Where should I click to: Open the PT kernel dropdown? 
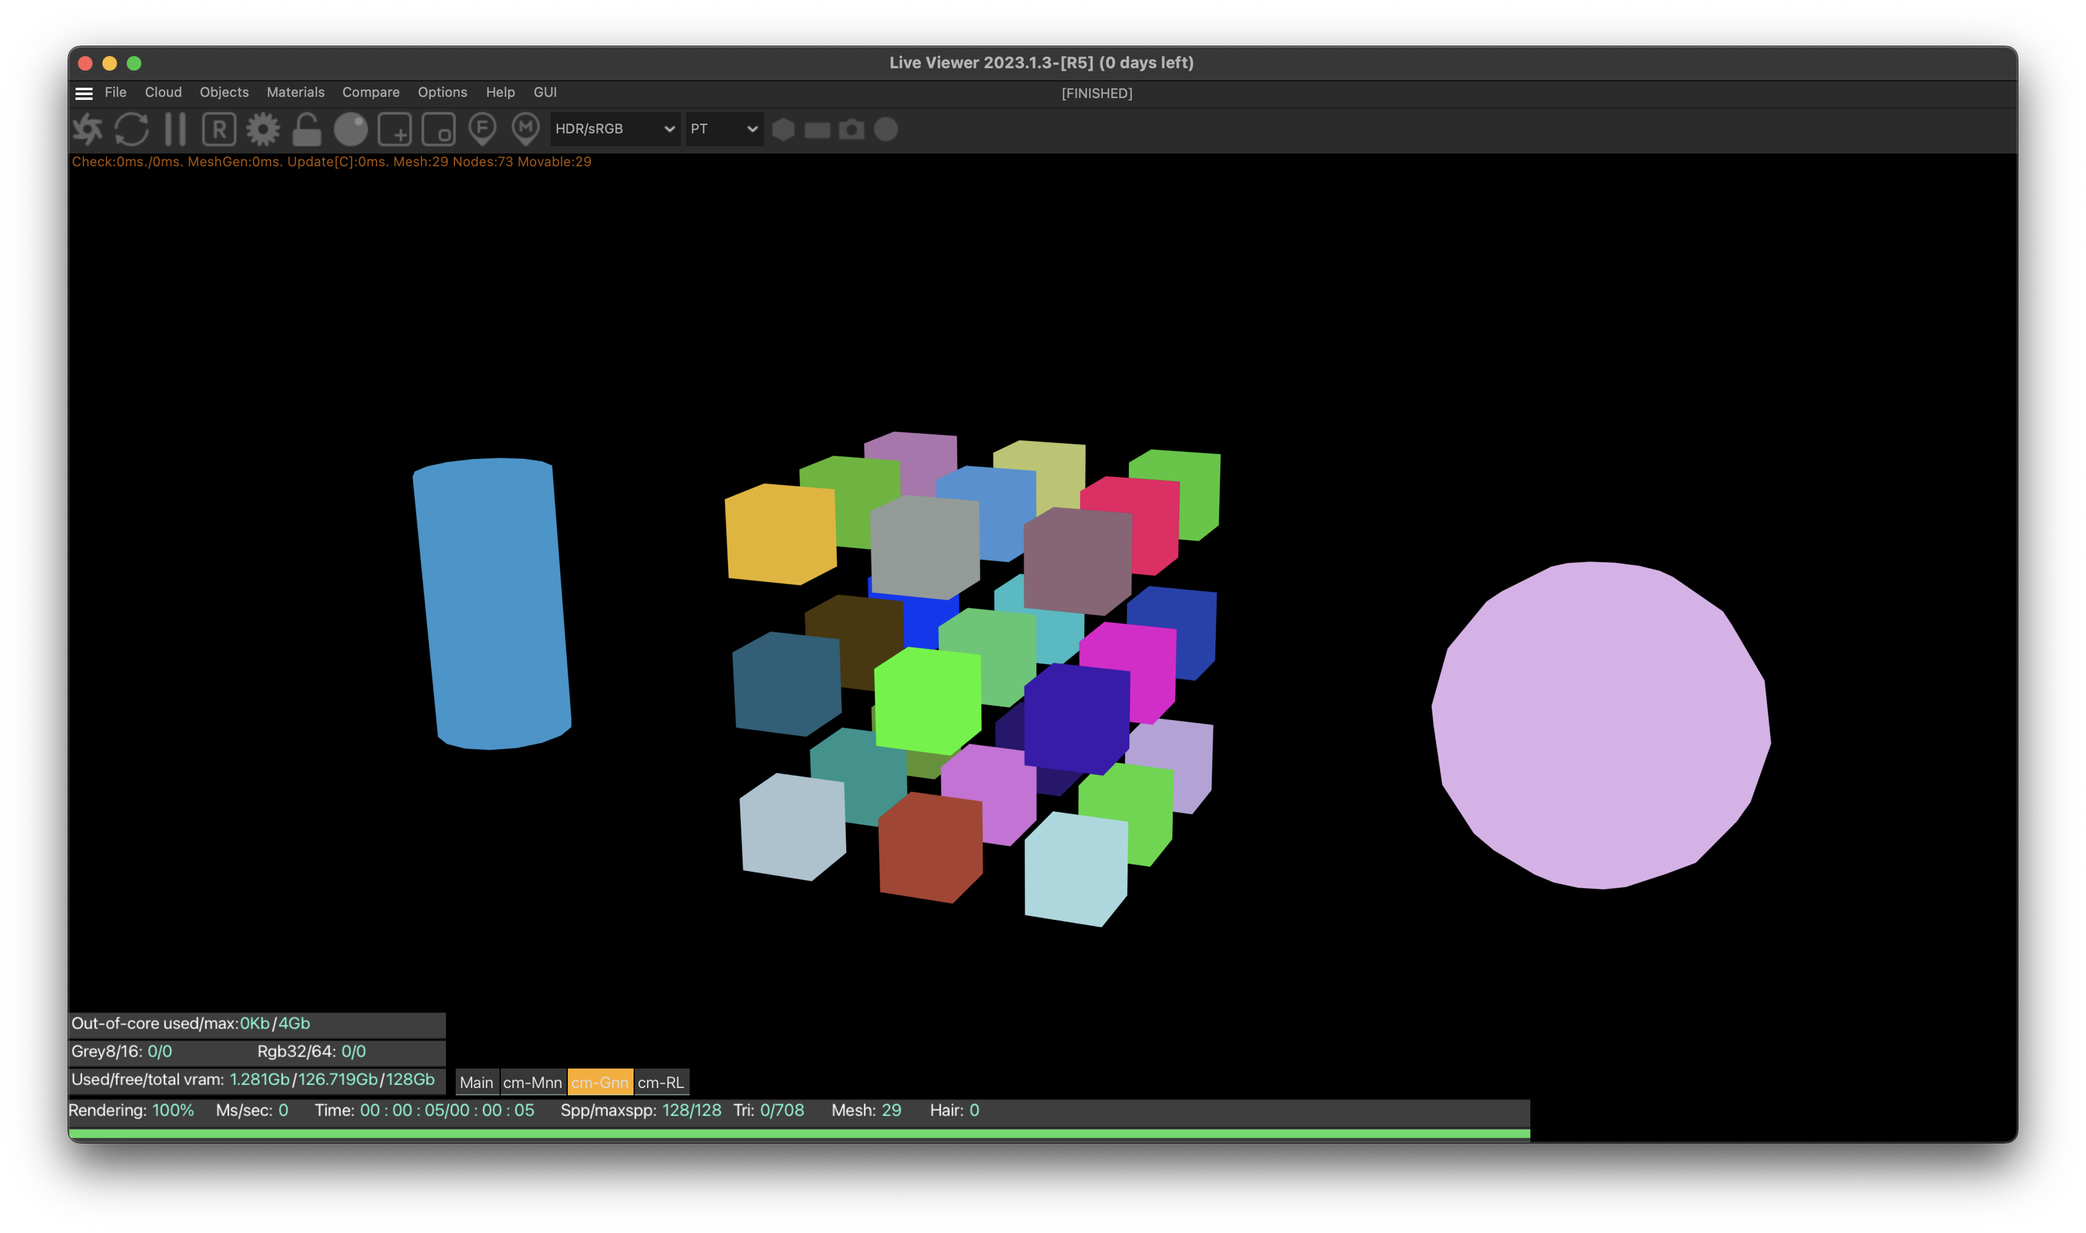click(724, 129)
